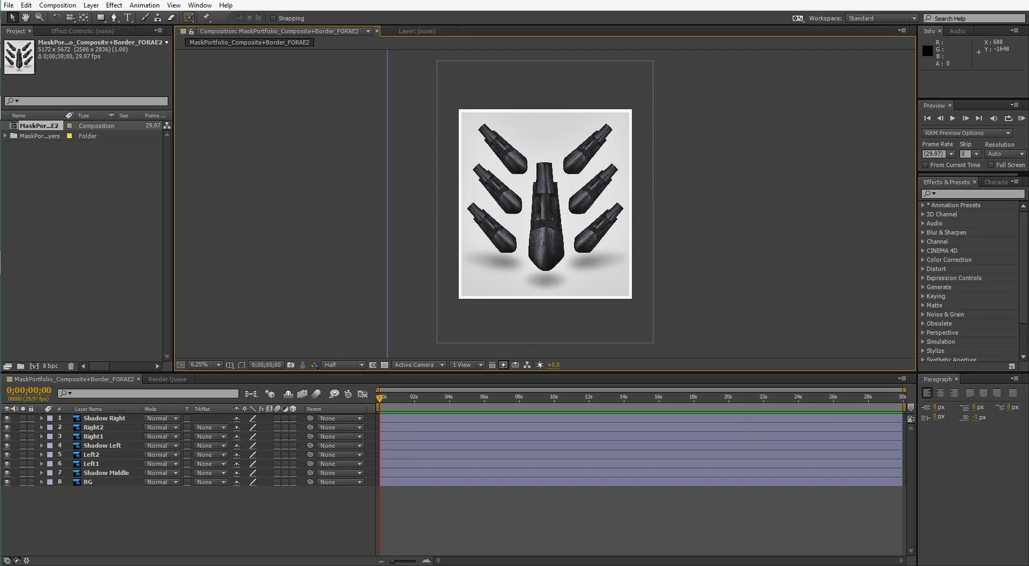The image size is (1029, 566).
Task: Select the Pen tool
Action: point(114,18)
